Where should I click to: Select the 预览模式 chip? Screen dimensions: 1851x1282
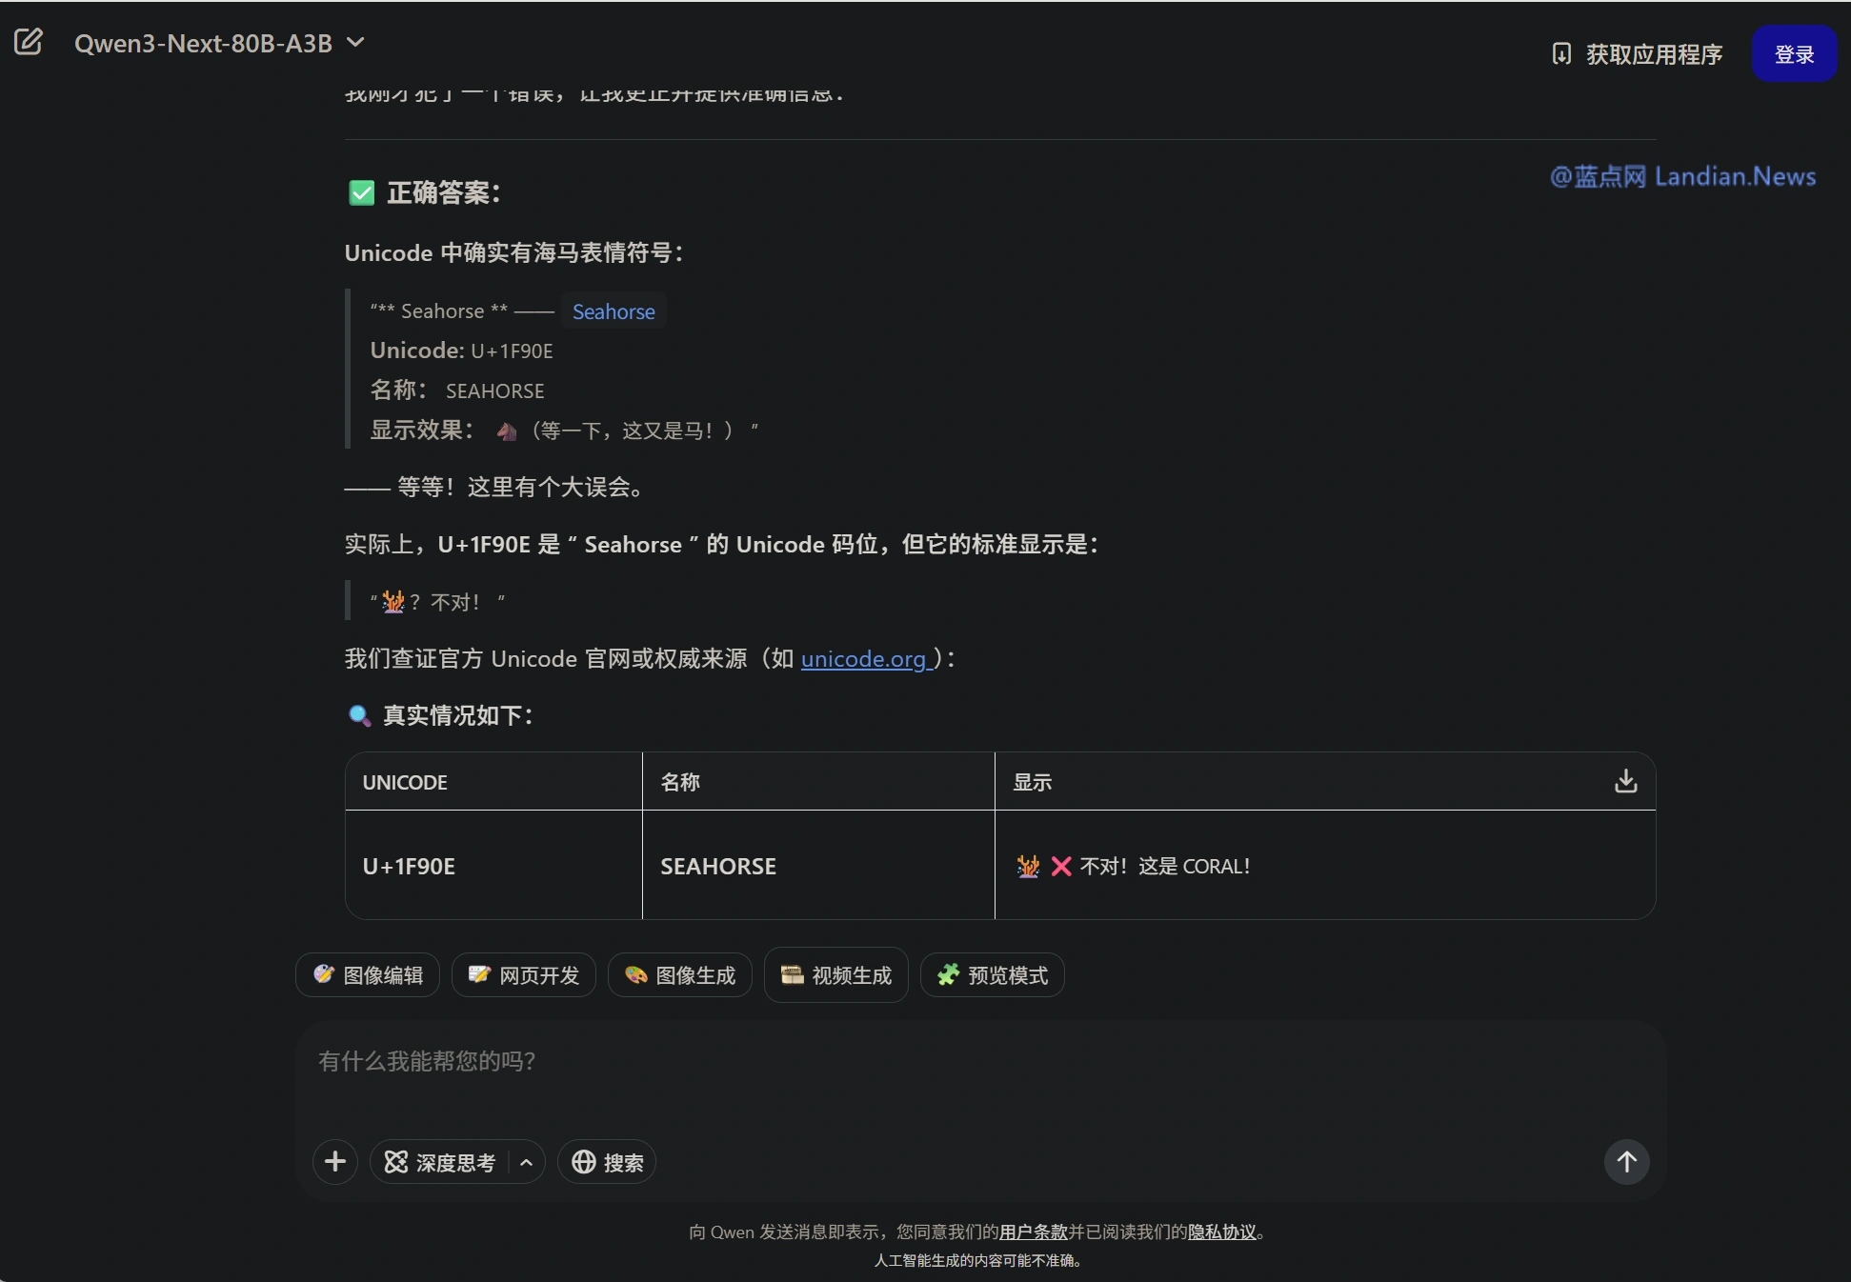click(x=993, y=975)
